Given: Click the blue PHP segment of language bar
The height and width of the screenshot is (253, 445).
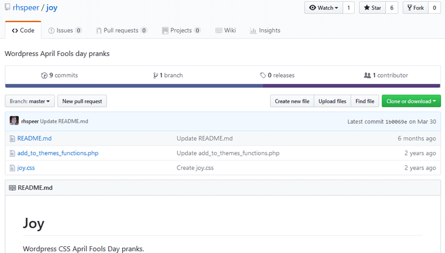Looking at the screenshot, I should [x=134, y=85].
